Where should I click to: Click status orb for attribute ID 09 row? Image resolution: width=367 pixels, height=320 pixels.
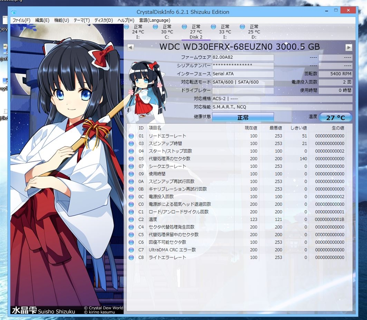coord(131,174)
